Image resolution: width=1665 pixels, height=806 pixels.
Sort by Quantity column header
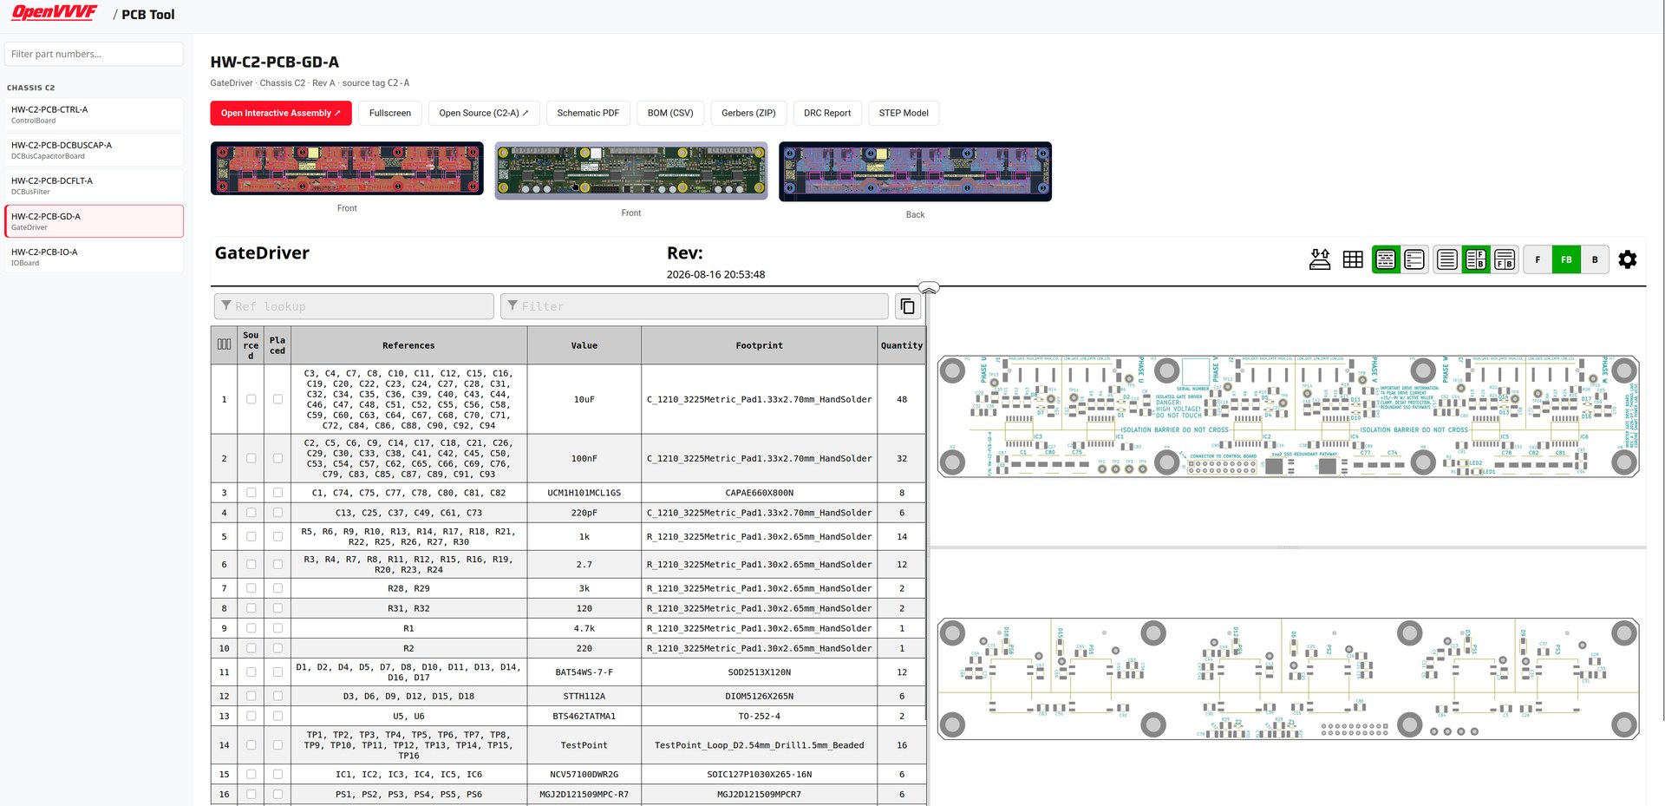tap(902, 345)
